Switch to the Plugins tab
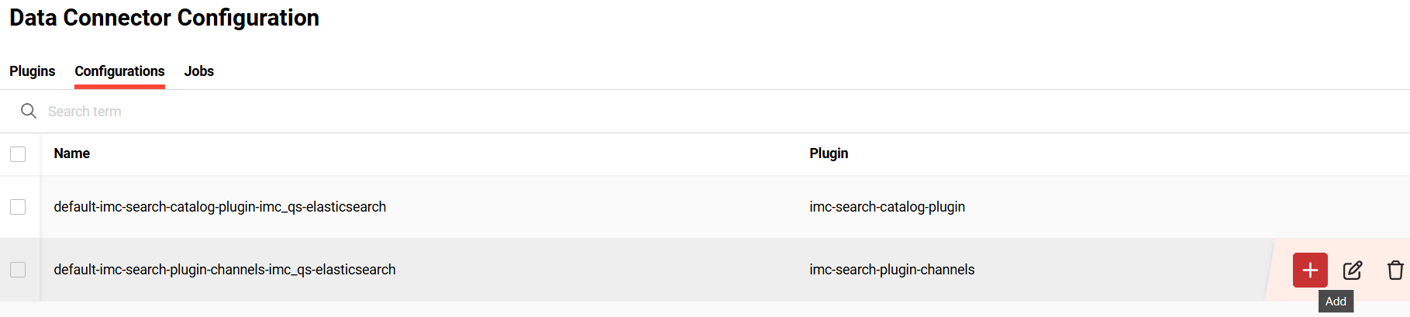This screenshot has height=317, width=1410. point(32,71)
